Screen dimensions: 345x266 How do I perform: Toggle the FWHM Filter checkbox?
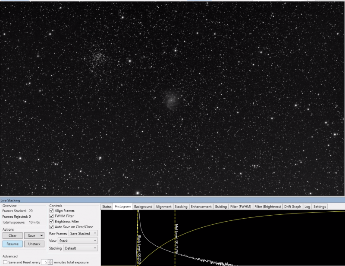click(52, 216)
